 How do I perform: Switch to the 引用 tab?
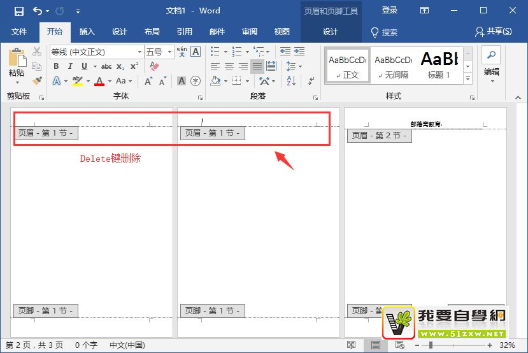click(185, 32)
